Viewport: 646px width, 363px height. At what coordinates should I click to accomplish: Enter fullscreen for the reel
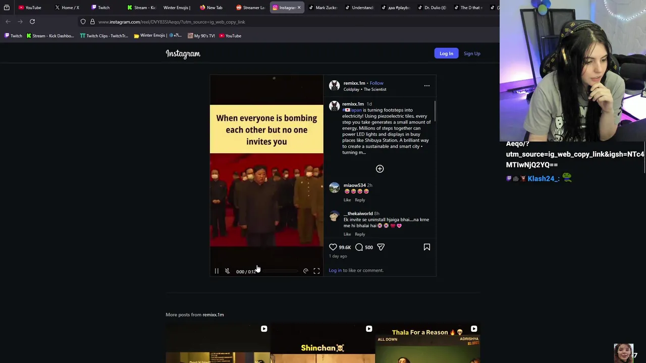pos(316,271)
